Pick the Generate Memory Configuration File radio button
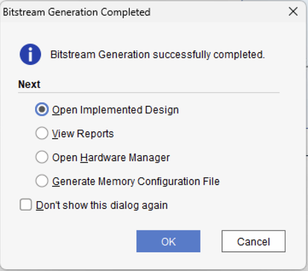 [x=42, y=181]
